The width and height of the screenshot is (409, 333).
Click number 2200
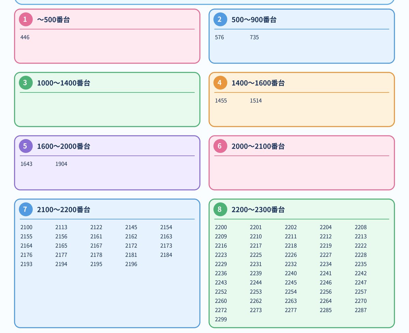[x=221, y=227]
